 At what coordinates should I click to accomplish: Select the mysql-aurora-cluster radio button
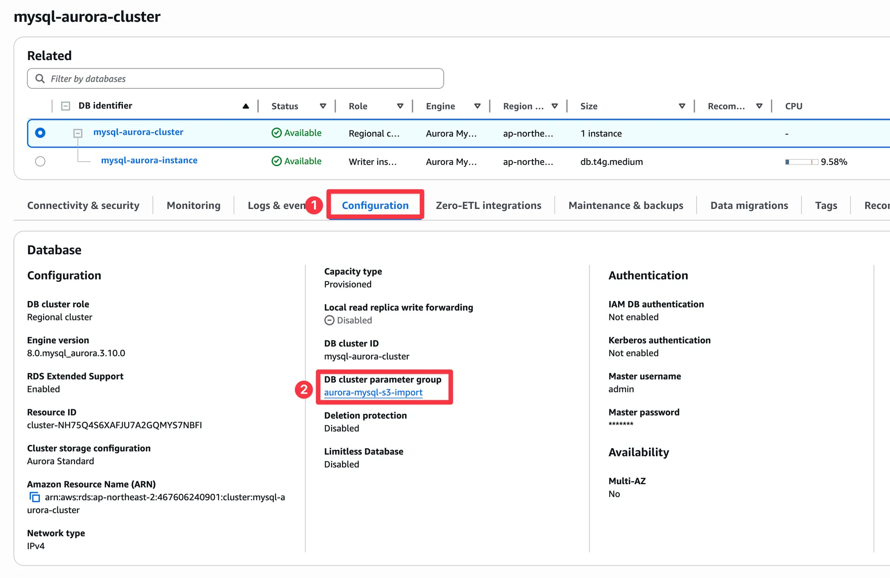point(40,133)
